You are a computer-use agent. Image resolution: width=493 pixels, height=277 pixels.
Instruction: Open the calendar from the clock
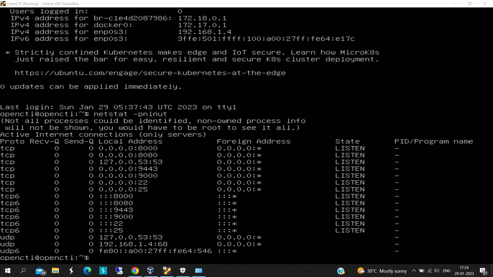click(x=464, y=271)
